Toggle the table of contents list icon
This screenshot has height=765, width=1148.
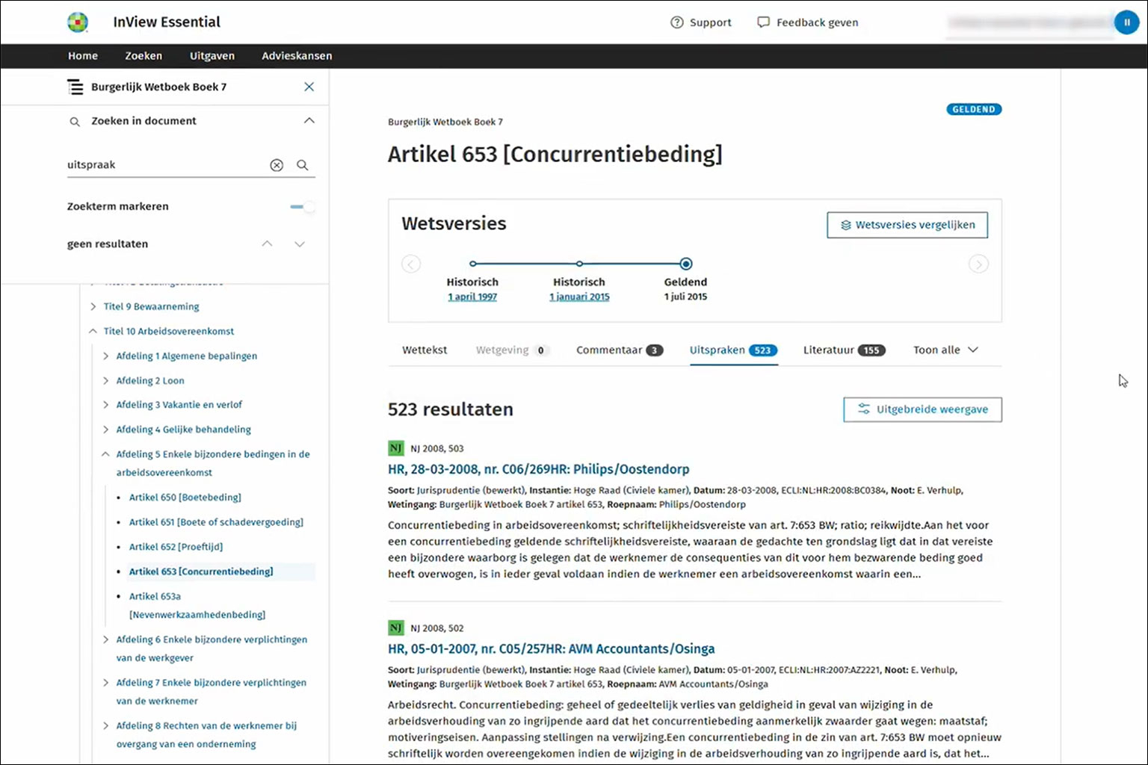(75, 87)
